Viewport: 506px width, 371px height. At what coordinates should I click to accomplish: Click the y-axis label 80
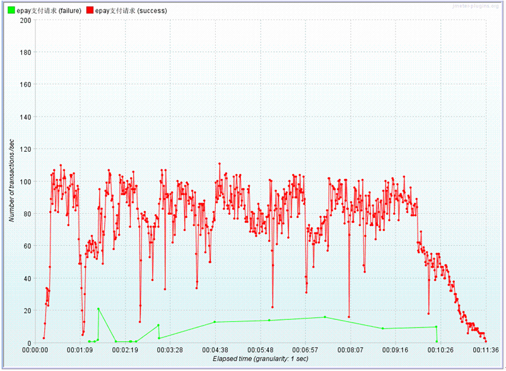point(27,214)
